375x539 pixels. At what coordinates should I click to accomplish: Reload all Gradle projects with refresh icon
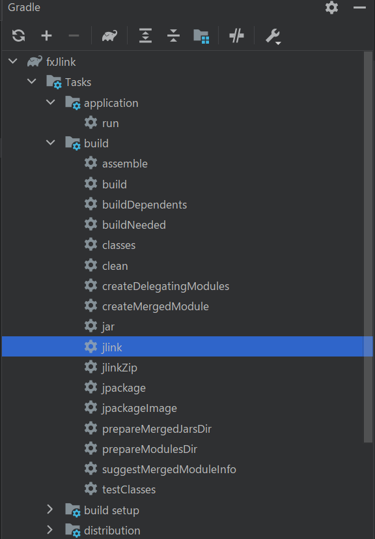tap(18, 35)
